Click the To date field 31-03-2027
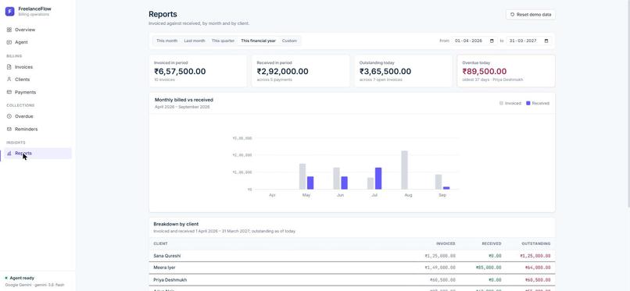630x291 pixels. pos(528,41)
